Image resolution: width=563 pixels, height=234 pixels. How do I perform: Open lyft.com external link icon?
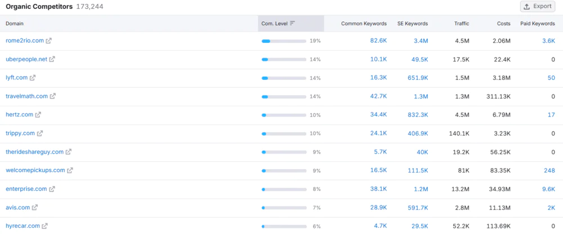click(33, 78)
